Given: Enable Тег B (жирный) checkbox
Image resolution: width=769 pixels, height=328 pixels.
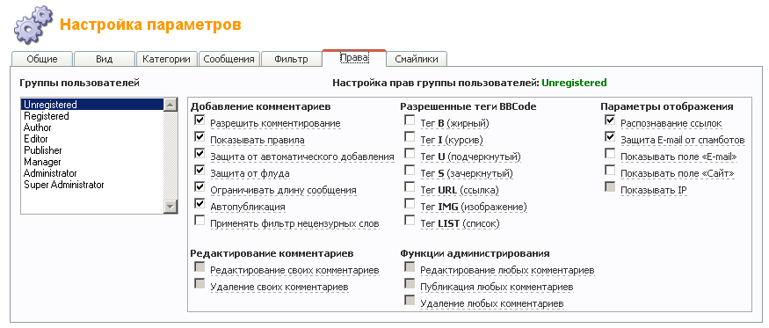Looking at the screenshot, I should 410,120.
